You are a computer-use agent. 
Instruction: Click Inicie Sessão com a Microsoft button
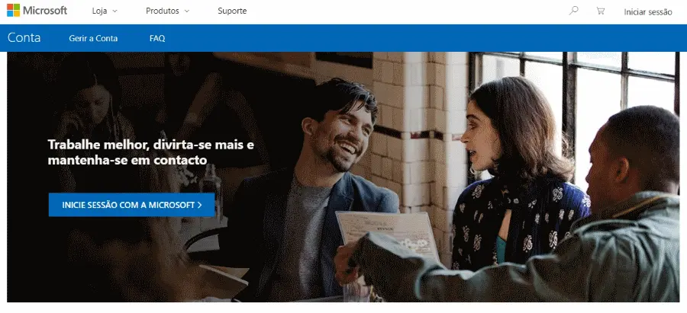click(x=131, y=205)
